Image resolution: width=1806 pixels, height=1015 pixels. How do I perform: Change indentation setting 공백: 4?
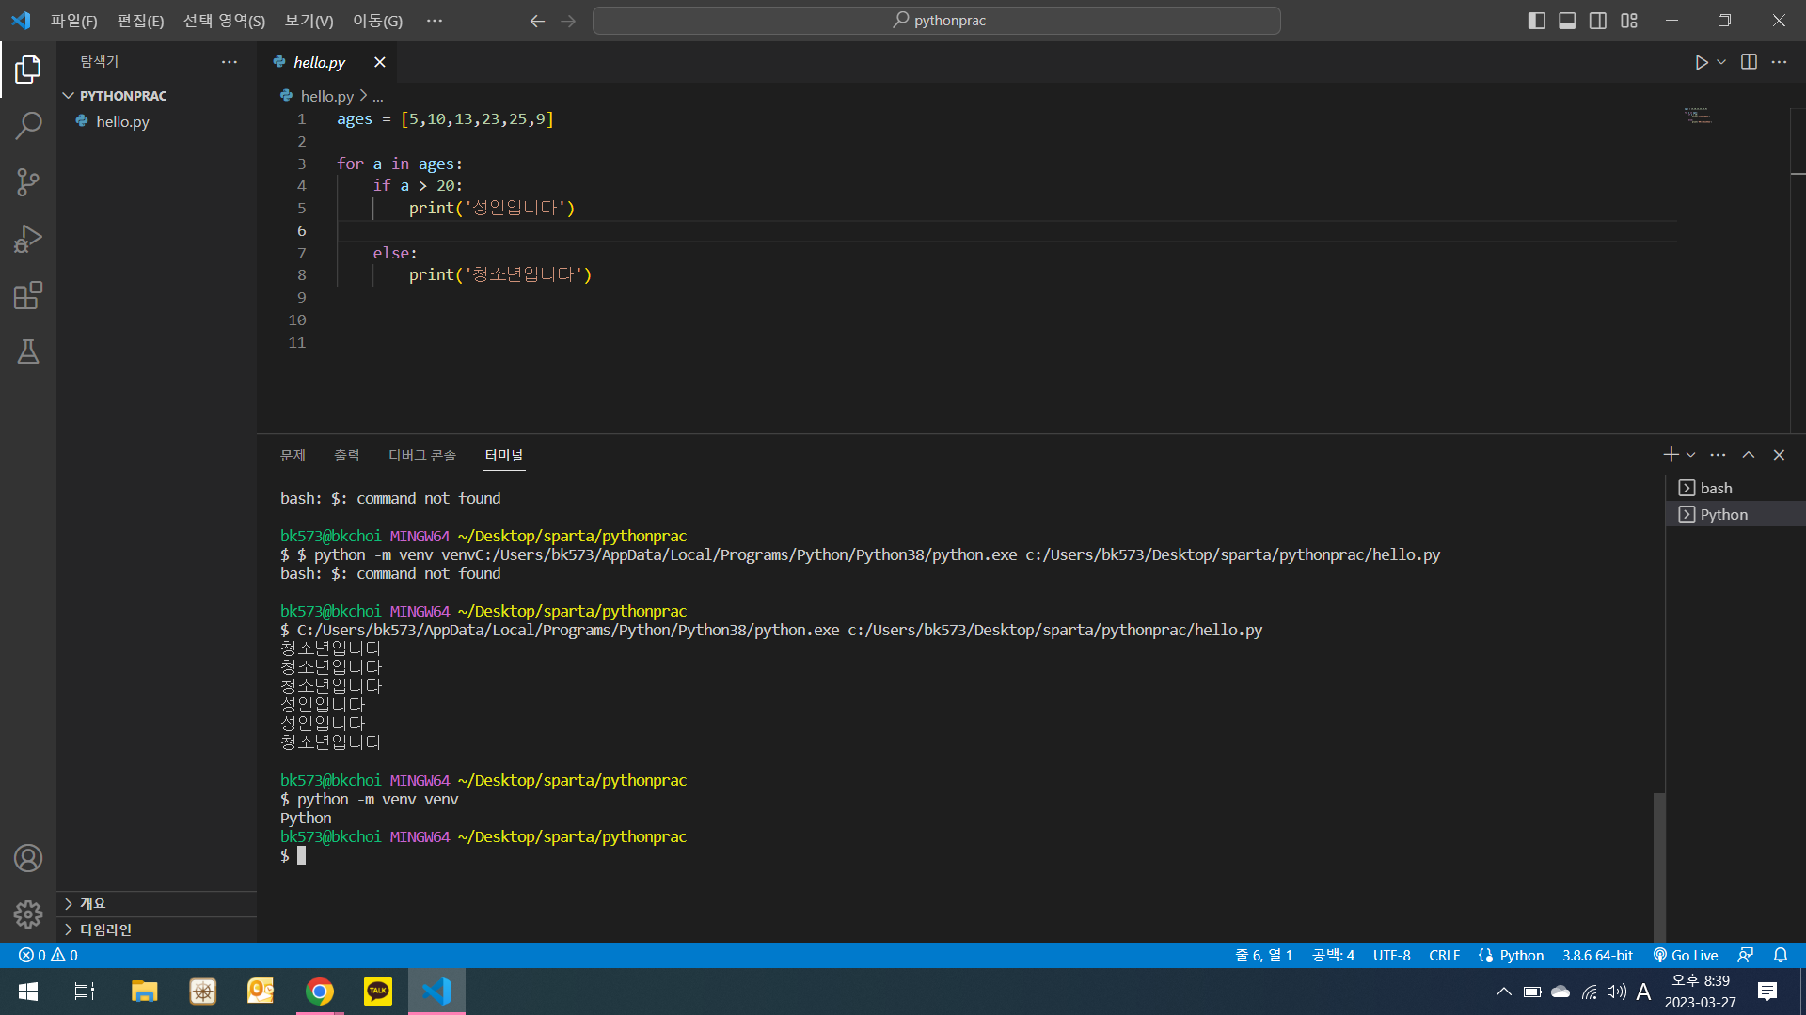click(1333, 955)
